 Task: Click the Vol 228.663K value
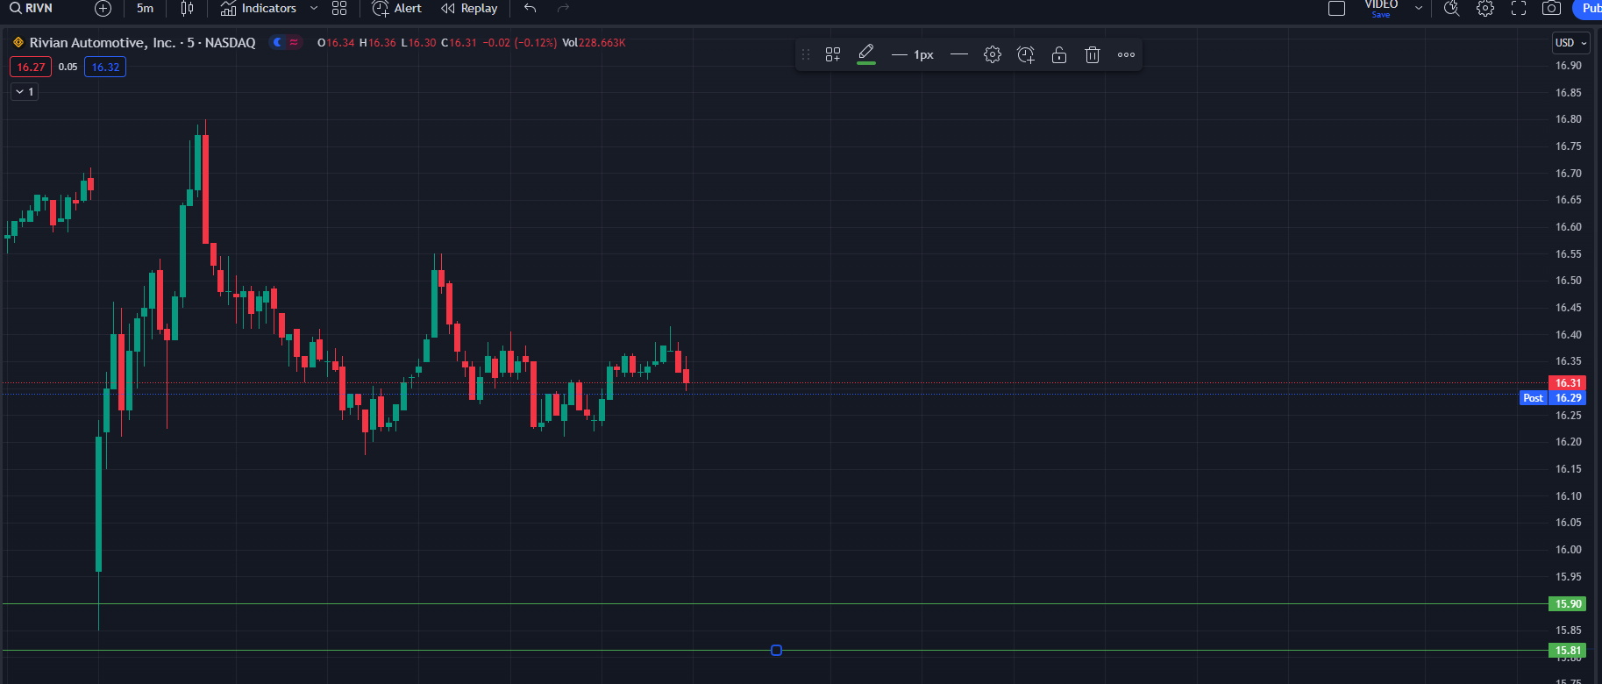pos(594,42)
